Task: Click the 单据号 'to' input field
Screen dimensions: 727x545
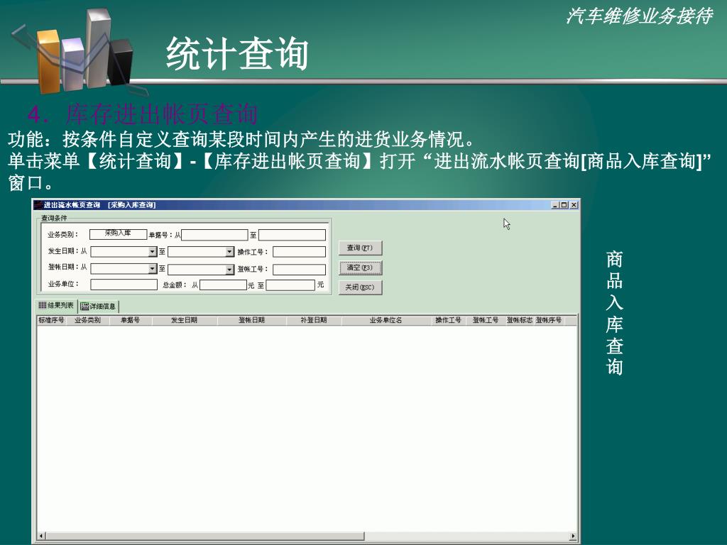Action: (292, 235)
